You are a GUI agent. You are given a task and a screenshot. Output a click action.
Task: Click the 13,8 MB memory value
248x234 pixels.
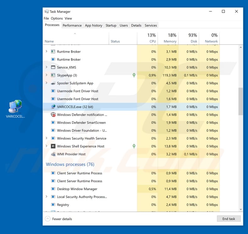tap(170, 146)
